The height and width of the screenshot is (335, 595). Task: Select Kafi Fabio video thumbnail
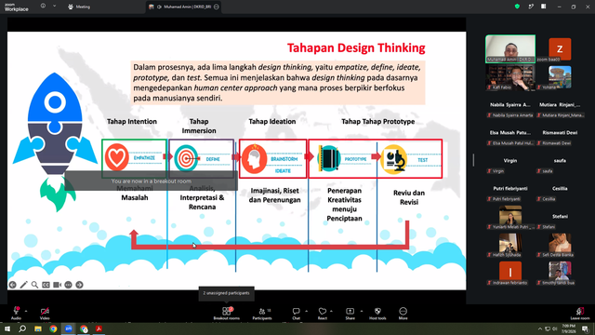tap(510, 77)
